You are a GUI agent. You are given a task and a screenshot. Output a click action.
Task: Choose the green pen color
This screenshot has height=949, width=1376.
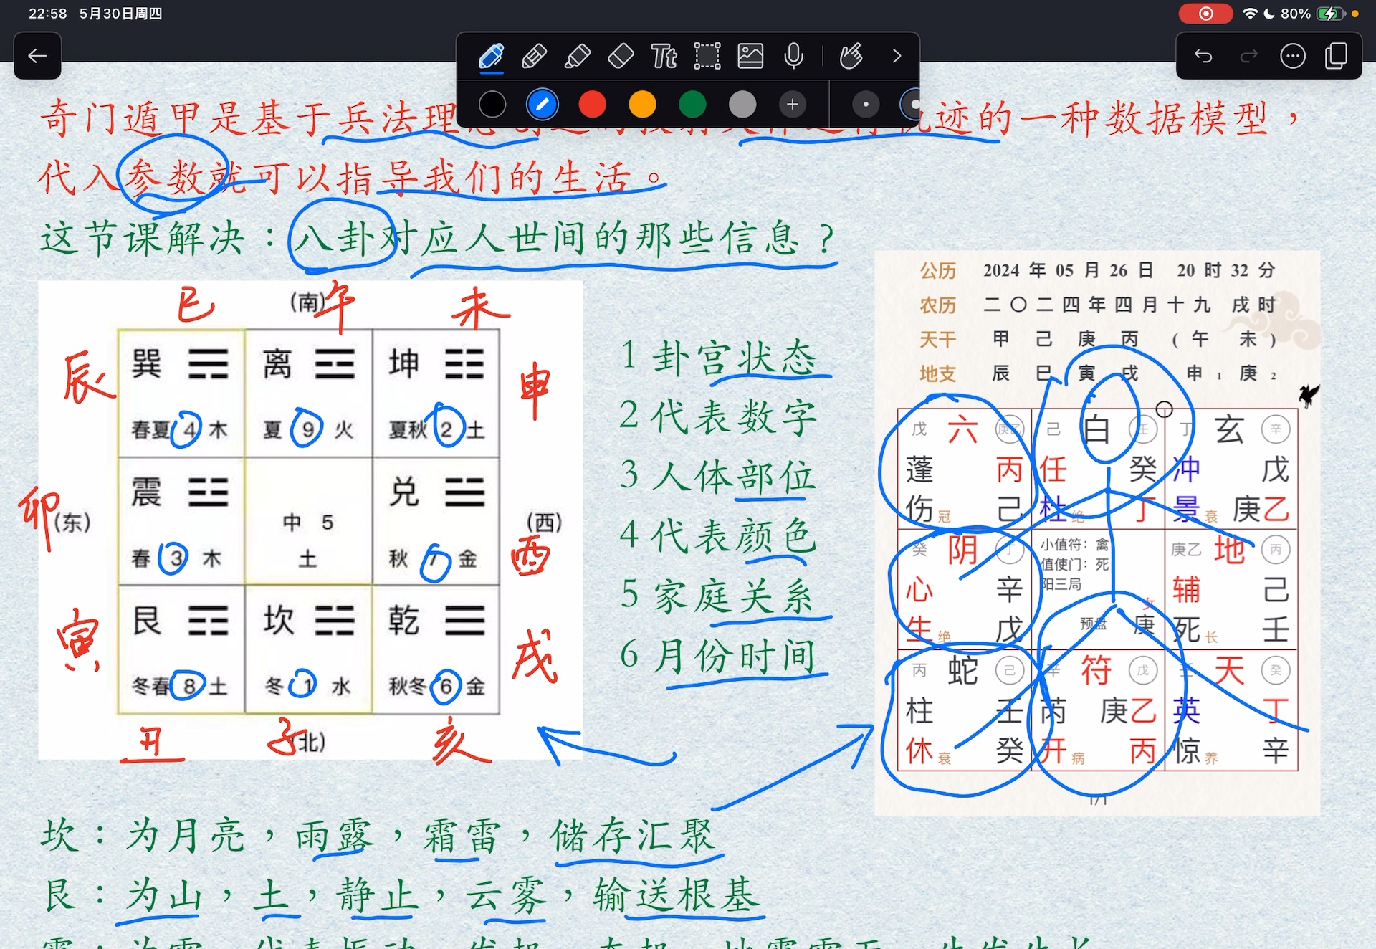pyautogui.click(x=692, y=105)
